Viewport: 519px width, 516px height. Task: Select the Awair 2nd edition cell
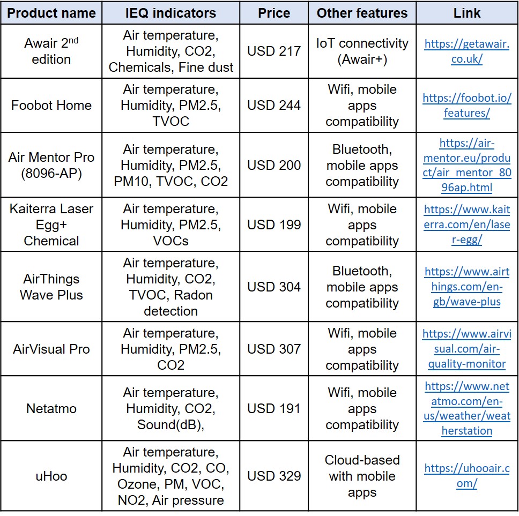(x=51, y=51)
